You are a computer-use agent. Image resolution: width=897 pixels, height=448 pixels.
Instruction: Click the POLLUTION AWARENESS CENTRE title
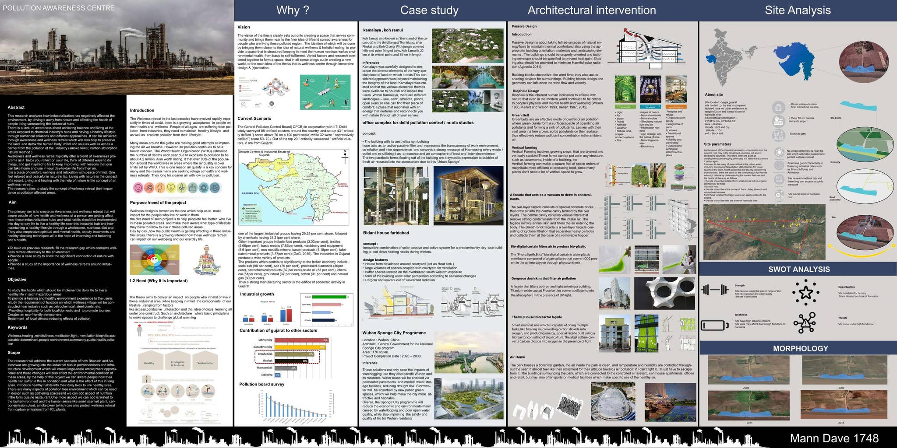tap(59, 8)
